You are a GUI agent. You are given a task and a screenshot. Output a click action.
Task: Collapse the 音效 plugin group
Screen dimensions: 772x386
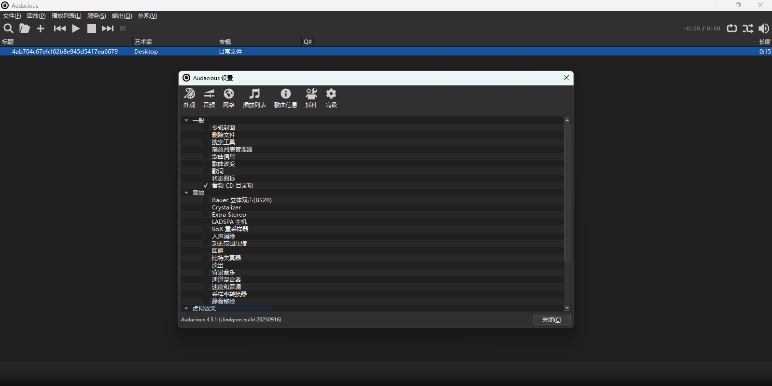point(186,193)
